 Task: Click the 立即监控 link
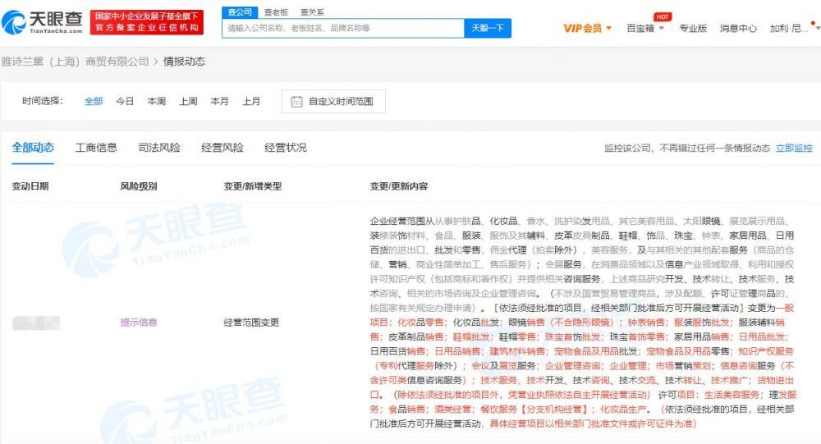794,149
